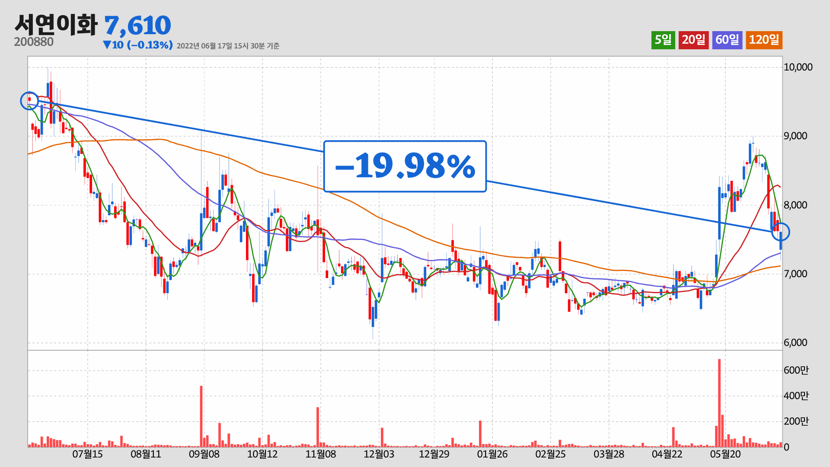
Task: Click the 03월28 date label
Action: pos(609,454)
